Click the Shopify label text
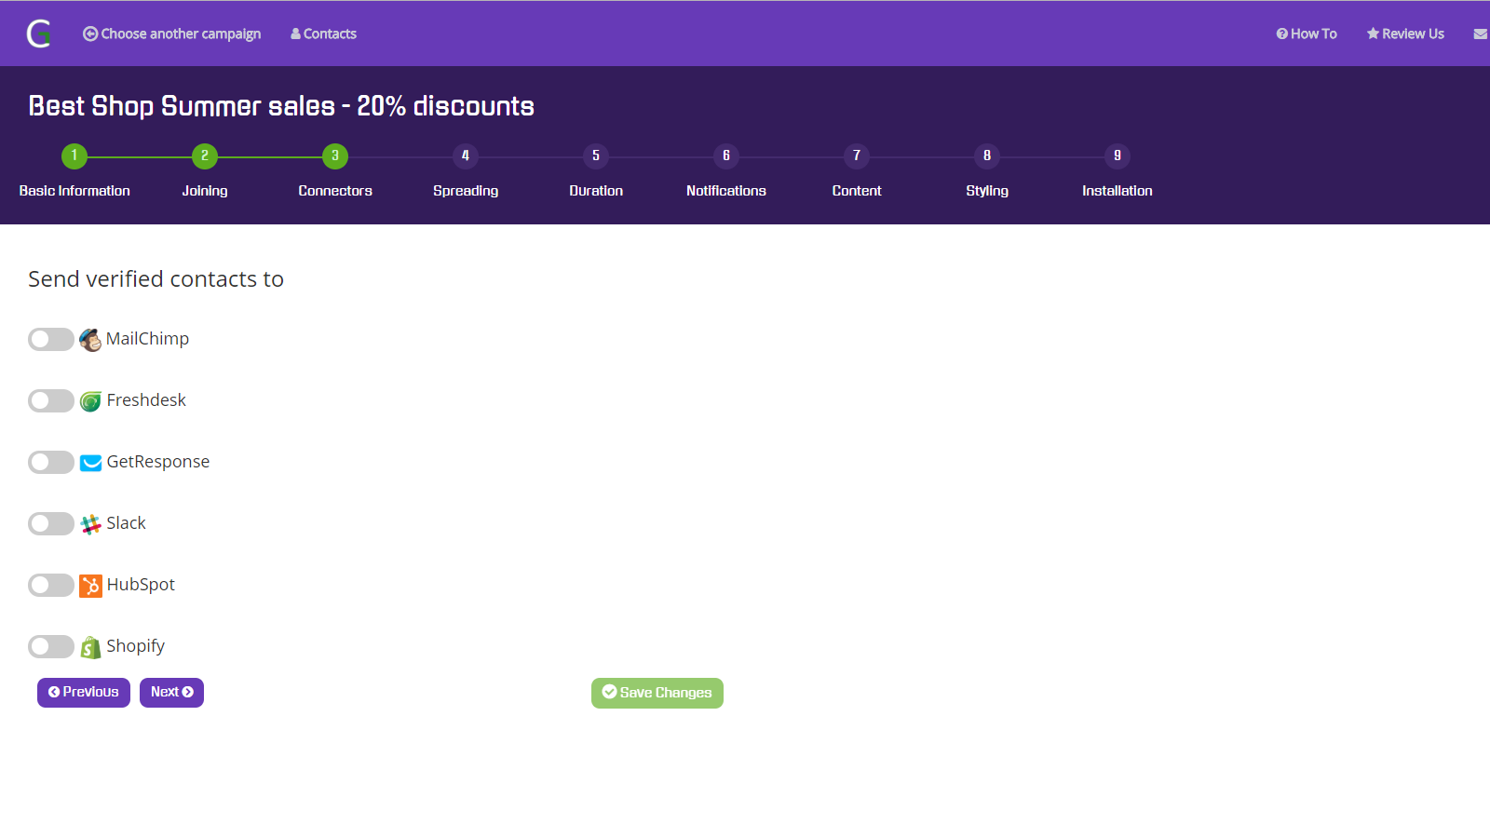The image size is (1490, 838). pos(135,646)
